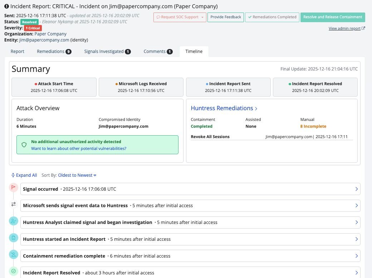Click Expand All timeline entries
Screen dimensions: 372x278
click(x=24, y=175)
